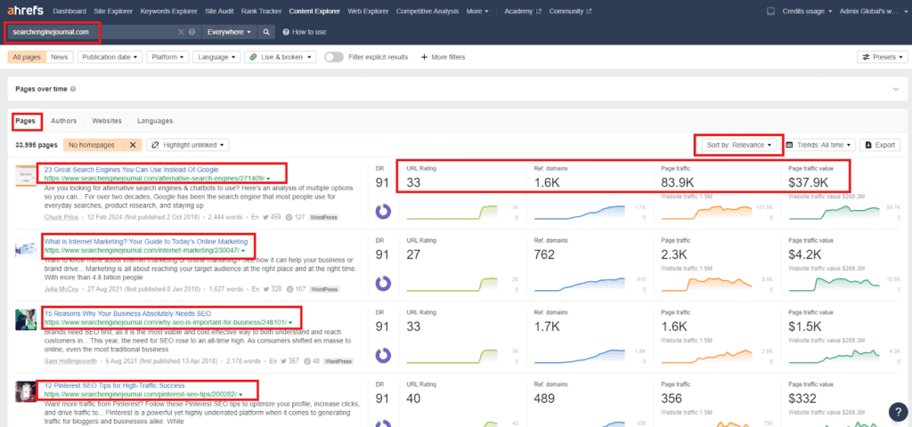912x427 pixels.
Task: Click the Pinterest icon next to 127
Action: (290, 217)
